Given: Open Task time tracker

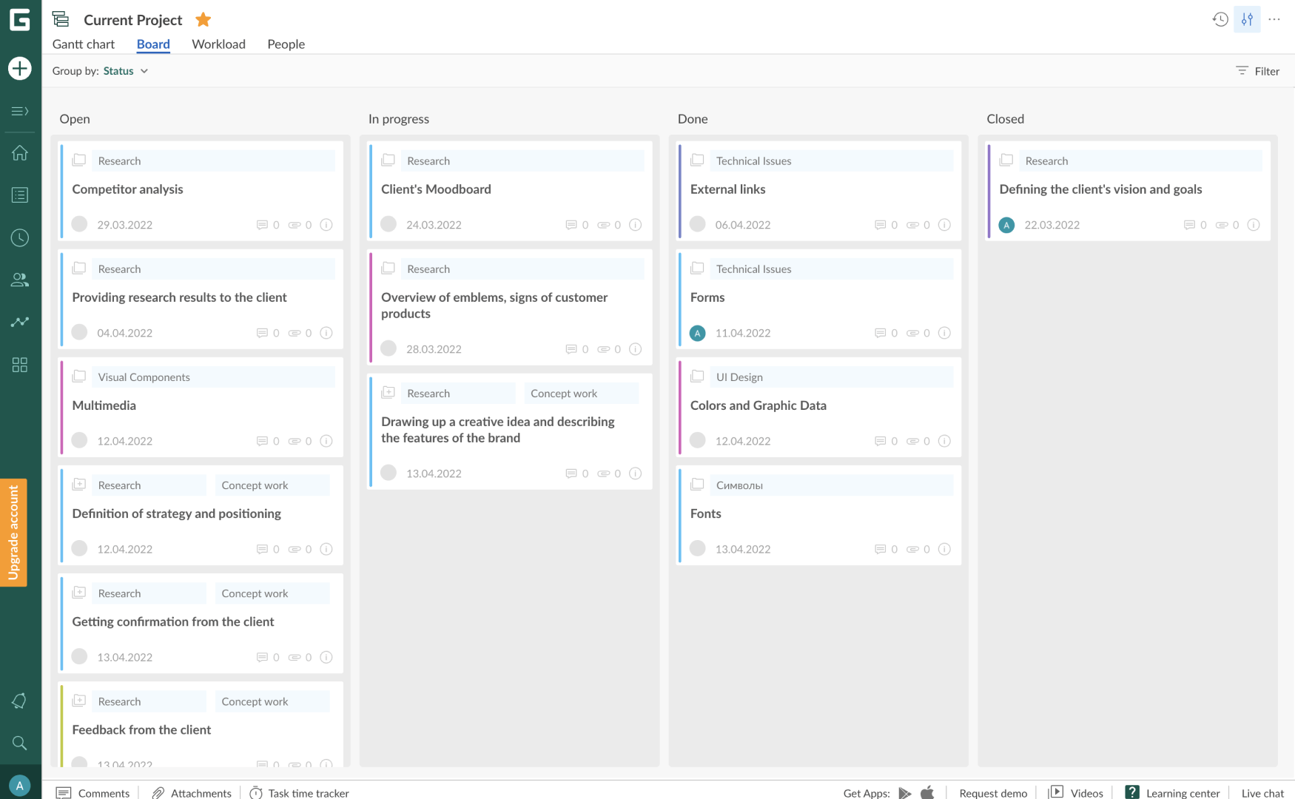Looking at the screenshot, I should coord(299,792).
